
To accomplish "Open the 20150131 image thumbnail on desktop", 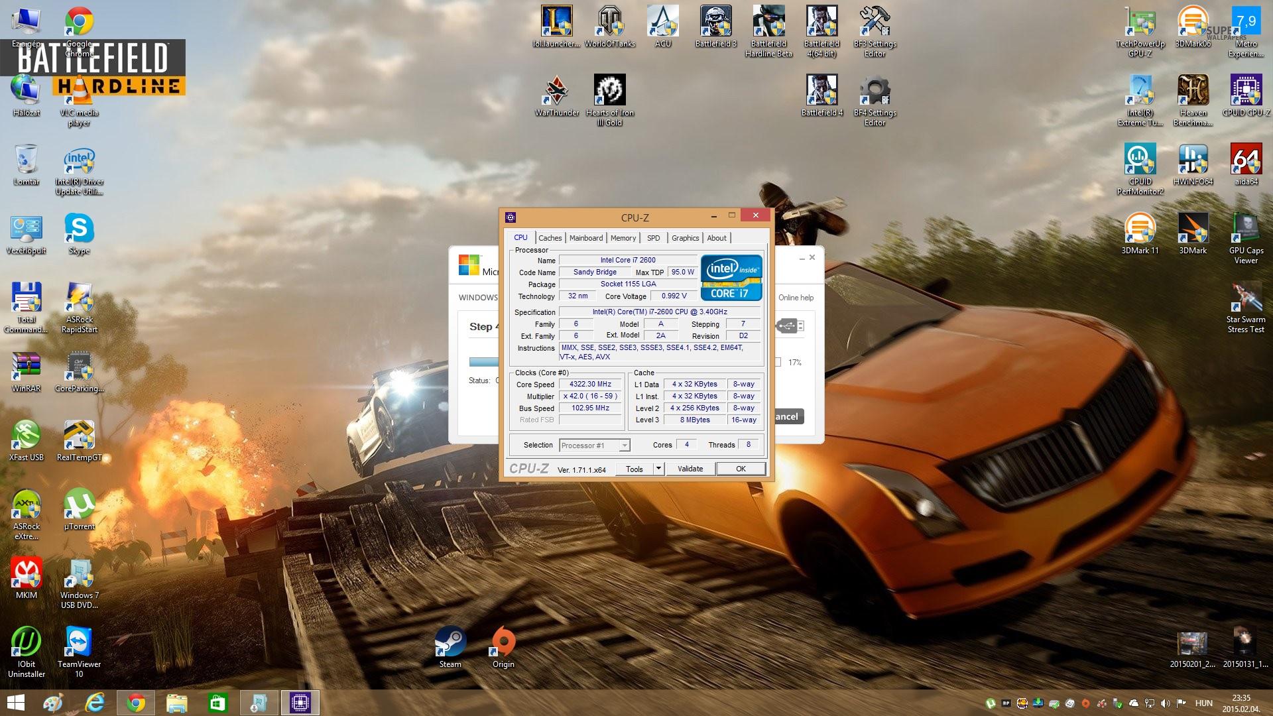I will (1245, 648).
